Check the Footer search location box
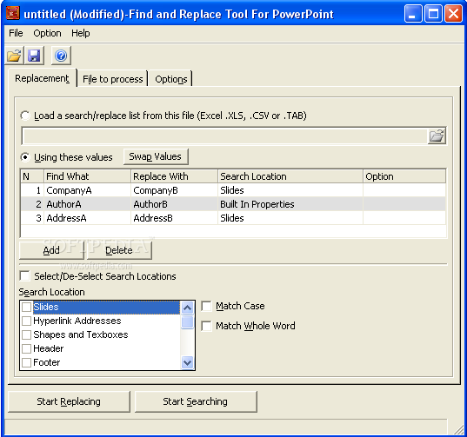This screenshot has height=437, width=467. tap(26, 362)
